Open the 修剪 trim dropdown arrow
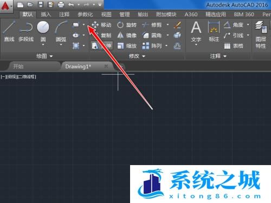271x203 pixels. tap(167, 25)
